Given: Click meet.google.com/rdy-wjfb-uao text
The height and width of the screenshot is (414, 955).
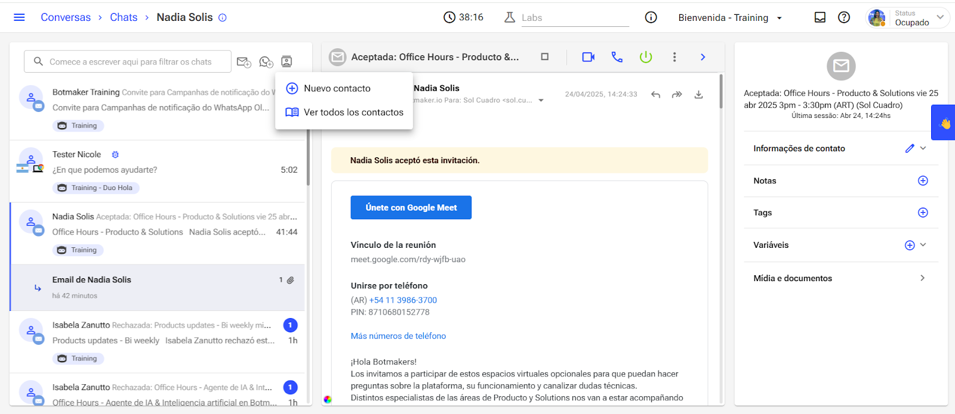Looking at the screenshot, I should [408, 259].
